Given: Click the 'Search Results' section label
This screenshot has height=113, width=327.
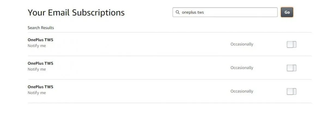Looking at the screenshot, I should pyautogui.click(x=41, y=28).
